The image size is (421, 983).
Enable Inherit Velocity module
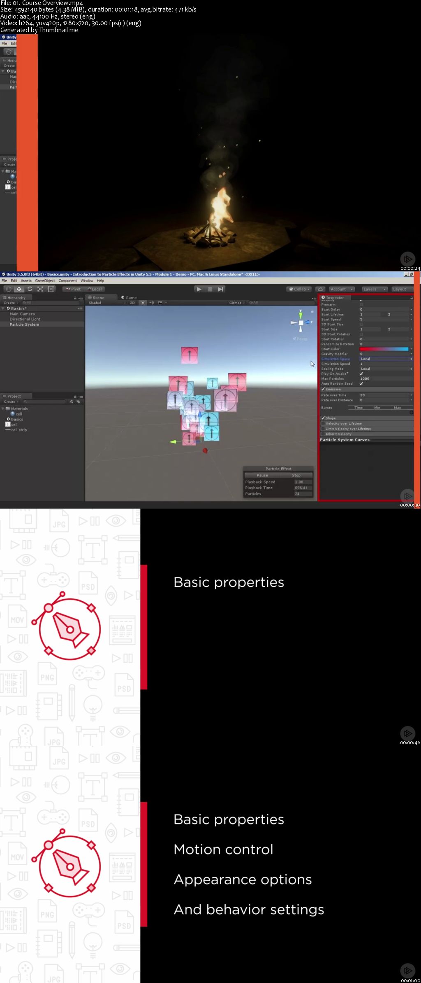[323, 434]
